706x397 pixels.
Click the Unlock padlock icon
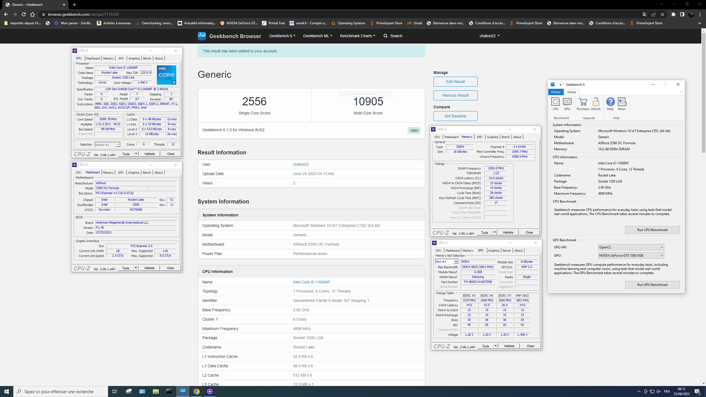point(596,104)
